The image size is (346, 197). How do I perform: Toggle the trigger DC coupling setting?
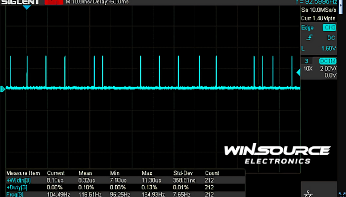tap(330, 37)
